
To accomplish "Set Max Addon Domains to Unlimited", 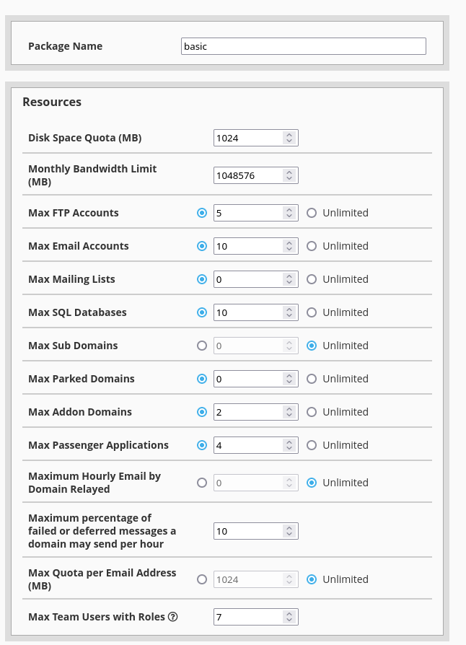I will (x=312, y=412).
